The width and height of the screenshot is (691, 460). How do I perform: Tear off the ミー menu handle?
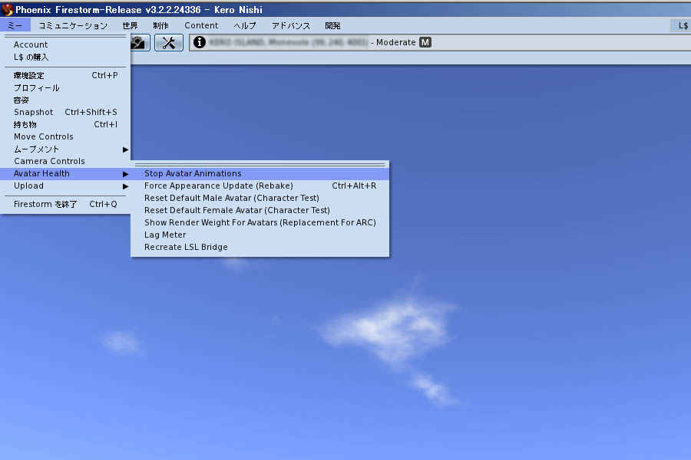pos(65,36)
